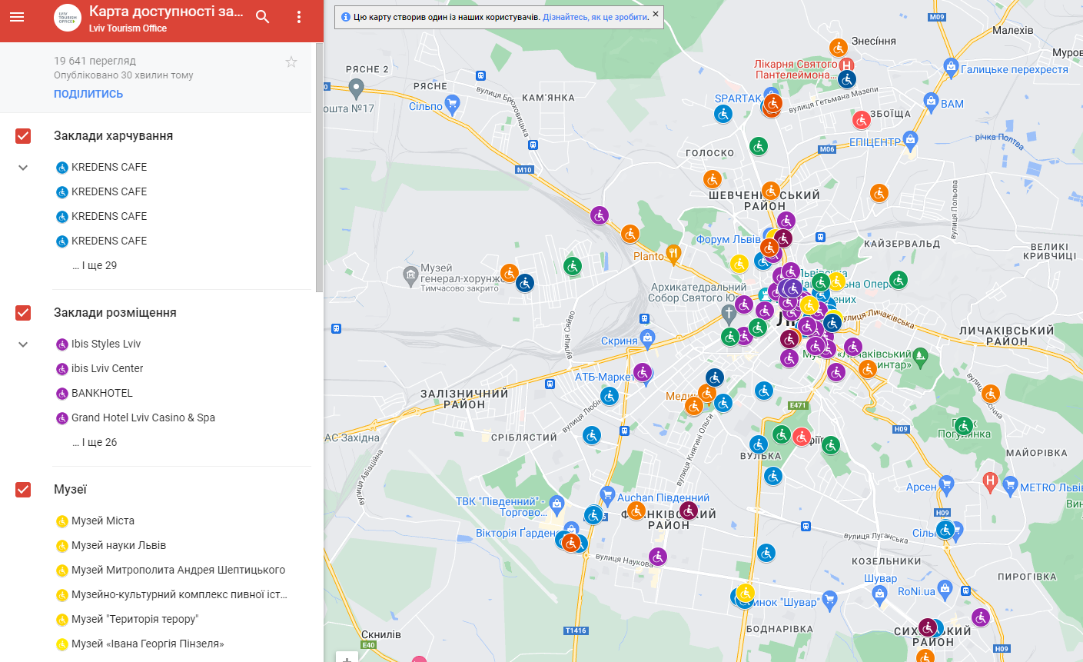Open the hamburger main menu
The height and width of the screenshot is (662, 1083).
pos(17,17)
